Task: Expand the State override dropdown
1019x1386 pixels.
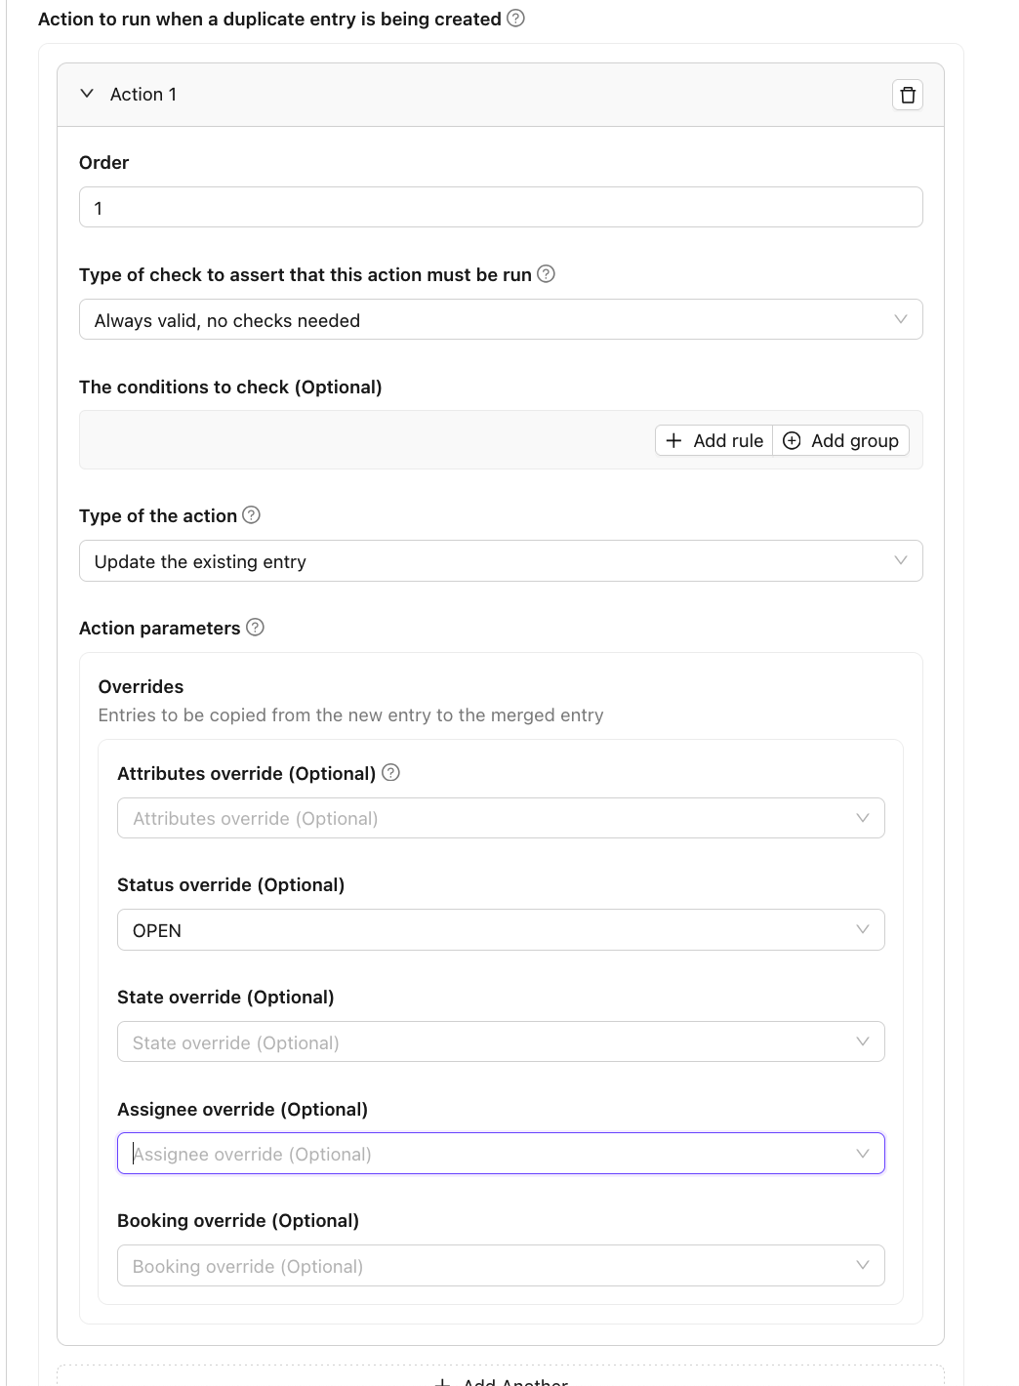Action: (500, 1042)
